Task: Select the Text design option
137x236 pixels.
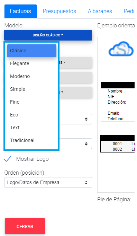Action: point(32,128)
